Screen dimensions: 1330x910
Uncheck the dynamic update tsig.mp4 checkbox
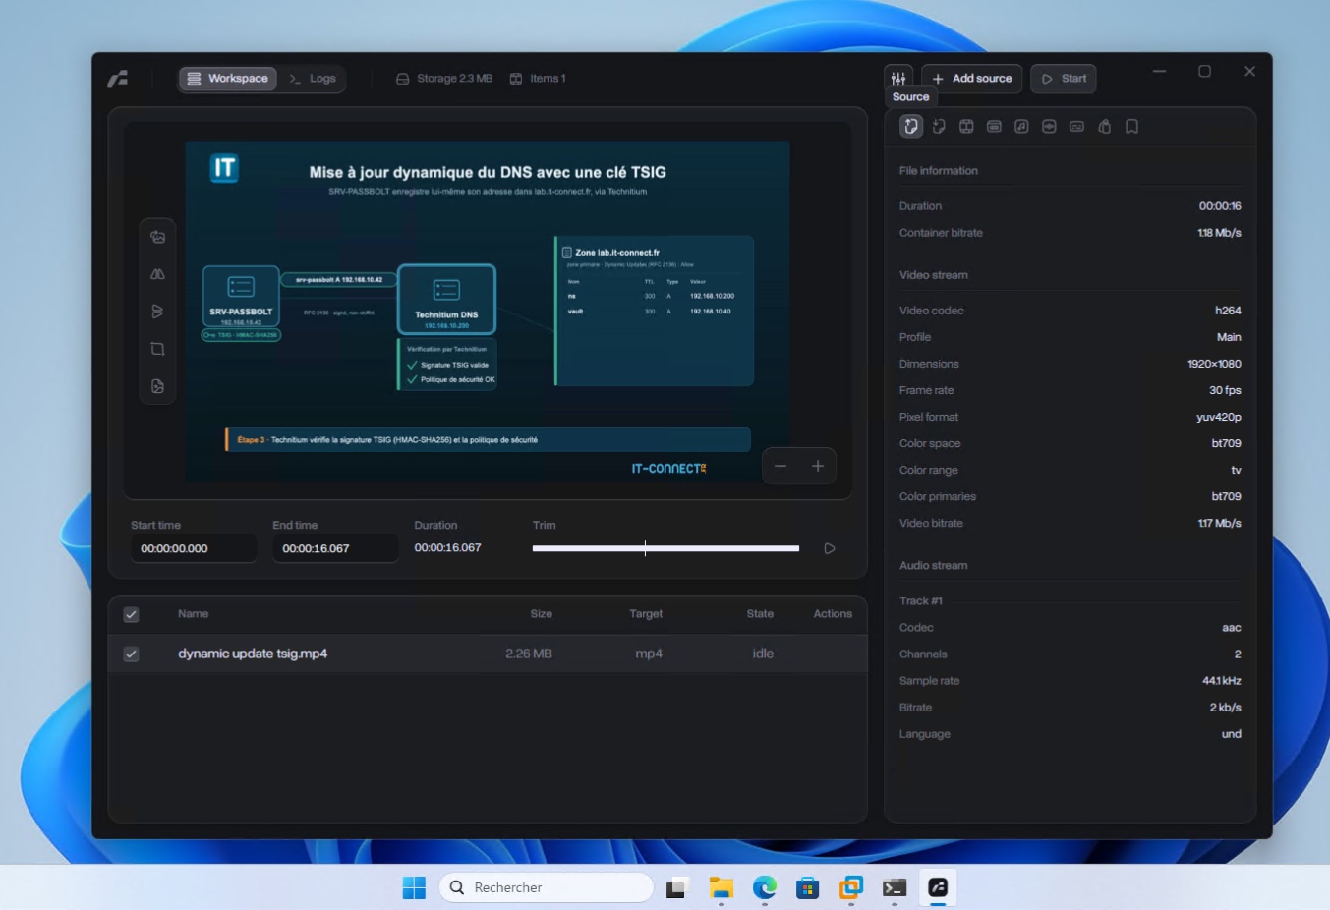click(x=131, y=654)
